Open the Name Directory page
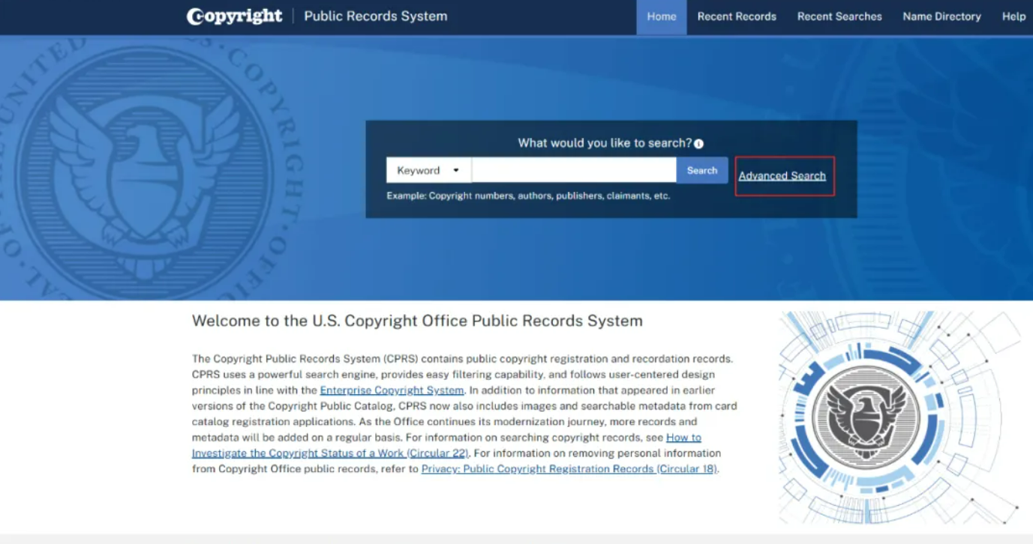The image size is (1033, 544). tap(941, 16)
